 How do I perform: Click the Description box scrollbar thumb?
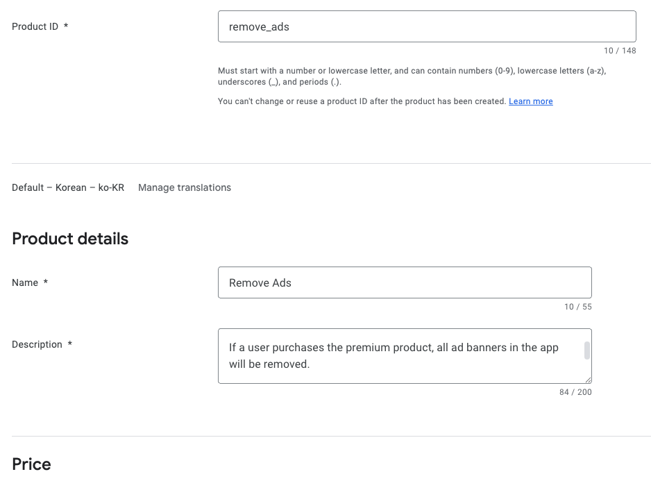point(587,350)
